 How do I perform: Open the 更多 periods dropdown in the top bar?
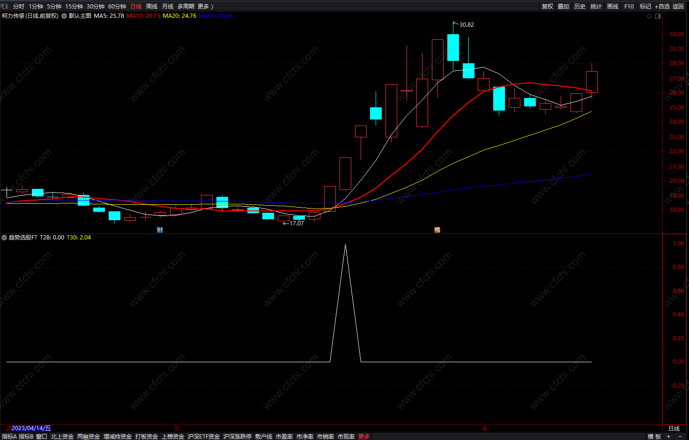(205, 6)
